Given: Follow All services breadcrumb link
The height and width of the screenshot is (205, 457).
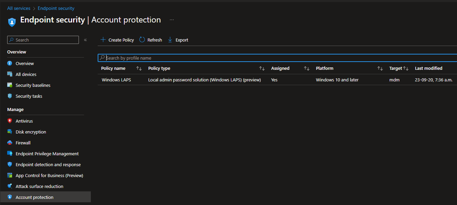Looking at the screenshot, I should click(x=19, y=8).
